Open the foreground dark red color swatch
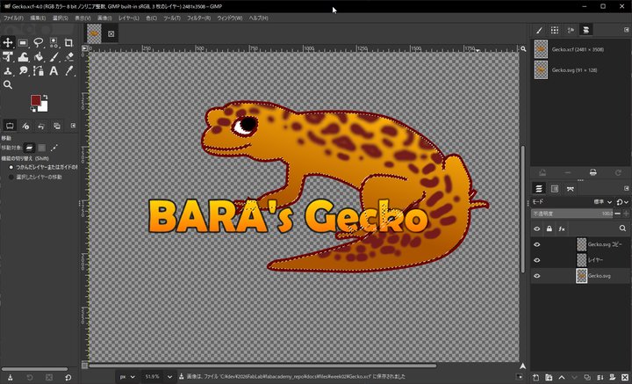Viewport: 632px width, 384px height. [x=35, y=100]
